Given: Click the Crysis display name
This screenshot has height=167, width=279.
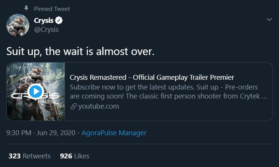Looking at the screenshot, I should pyautogui.click(x=44, y=21).
